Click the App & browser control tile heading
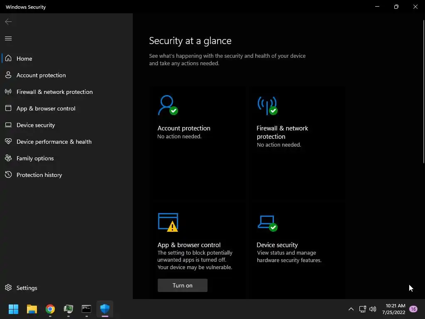Image resolution: width=425 pixels, height=319 pixels. click(x=189, y=245)
